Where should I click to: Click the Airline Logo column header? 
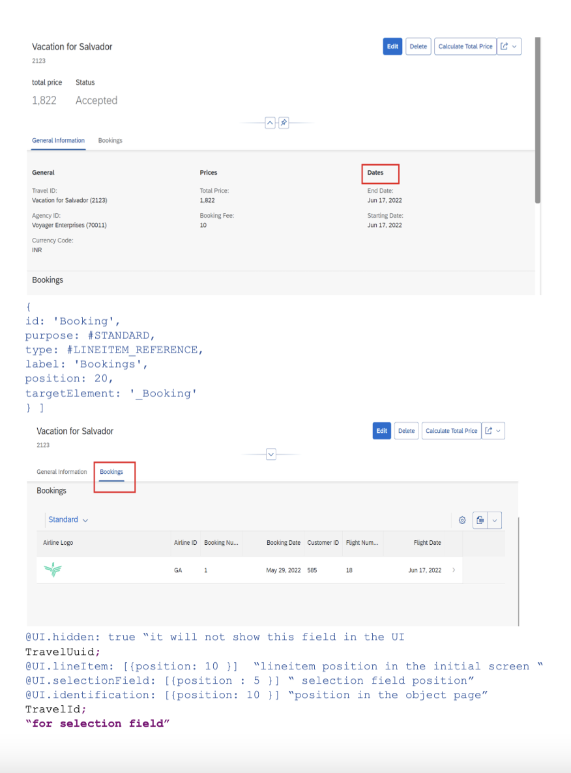click(x=104, y=543)
